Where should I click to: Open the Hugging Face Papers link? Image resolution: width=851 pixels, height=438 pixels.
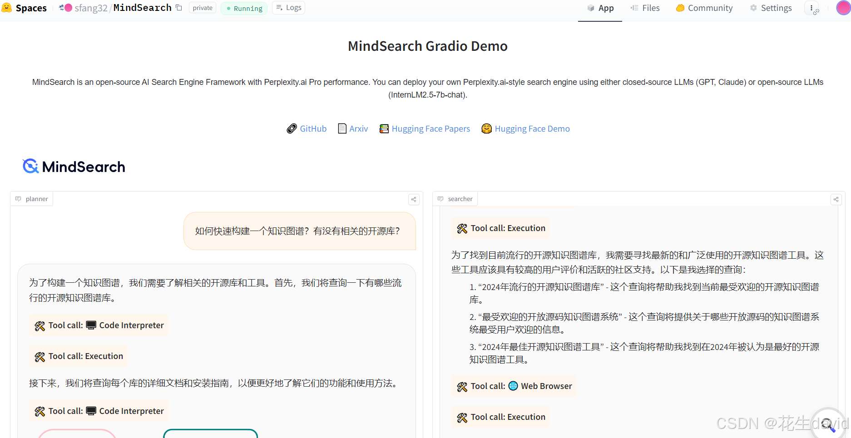(430, 129)
